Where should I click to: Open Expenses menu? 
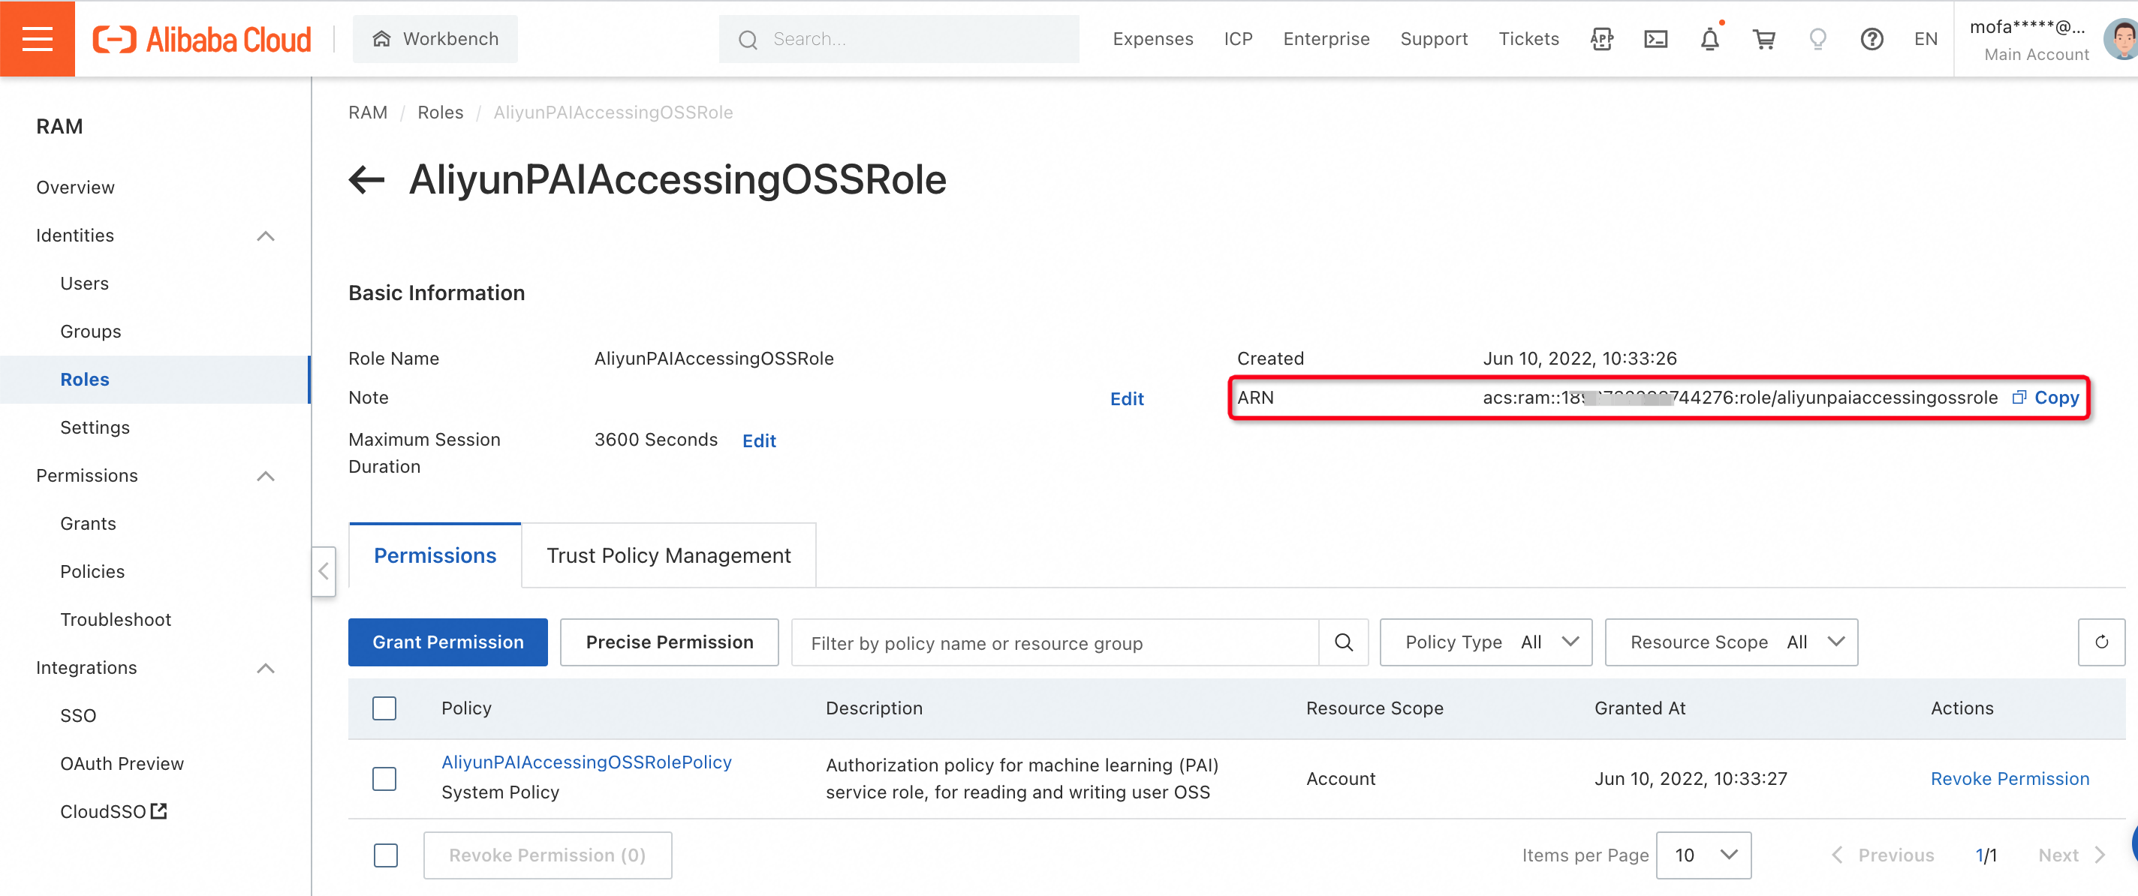coord(1153,39)
